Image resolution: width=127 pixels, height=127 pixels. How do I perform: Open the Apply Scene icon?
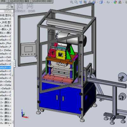click(x=120, y=2)
